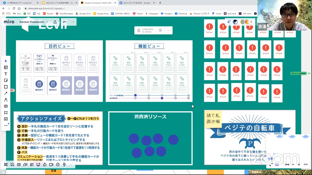Click the 消費済リソース heading
Screen dimensions: 312x175
click(150, 117)
